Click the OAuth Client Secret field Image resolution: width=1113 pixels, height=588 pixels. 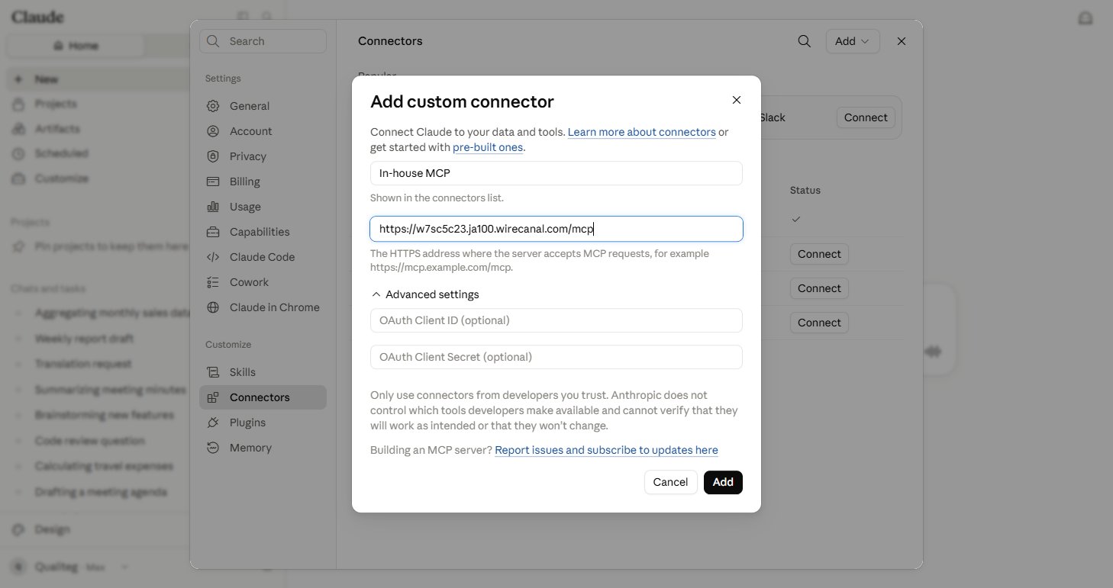[556, 357]
